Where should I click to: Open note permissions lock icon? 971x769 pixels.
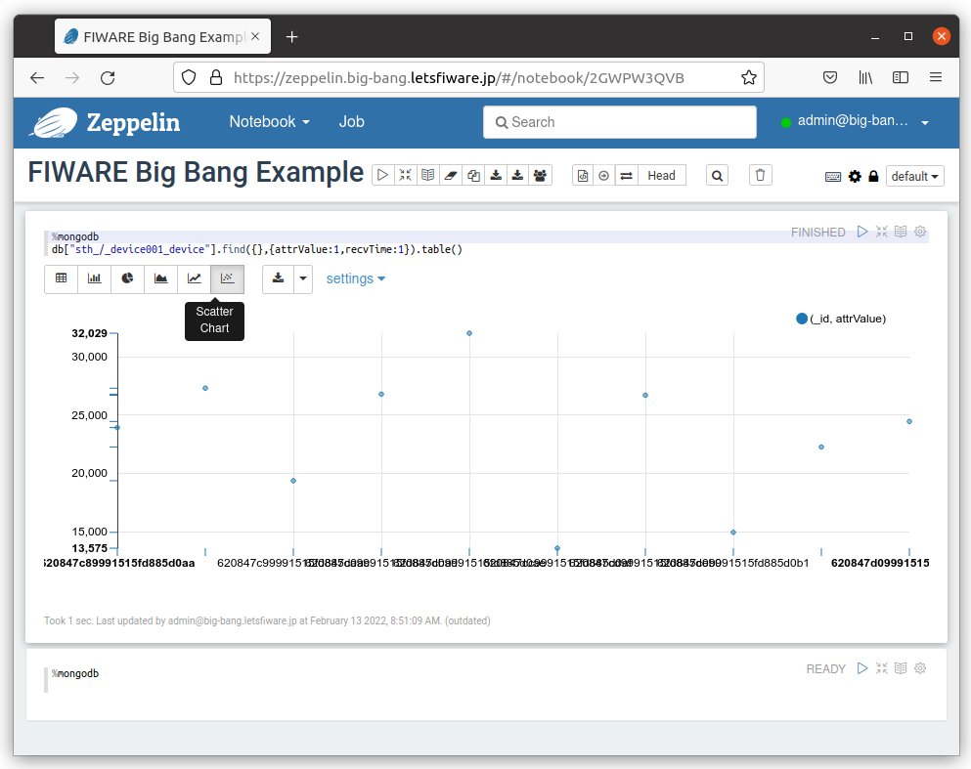tap(873, 176)
